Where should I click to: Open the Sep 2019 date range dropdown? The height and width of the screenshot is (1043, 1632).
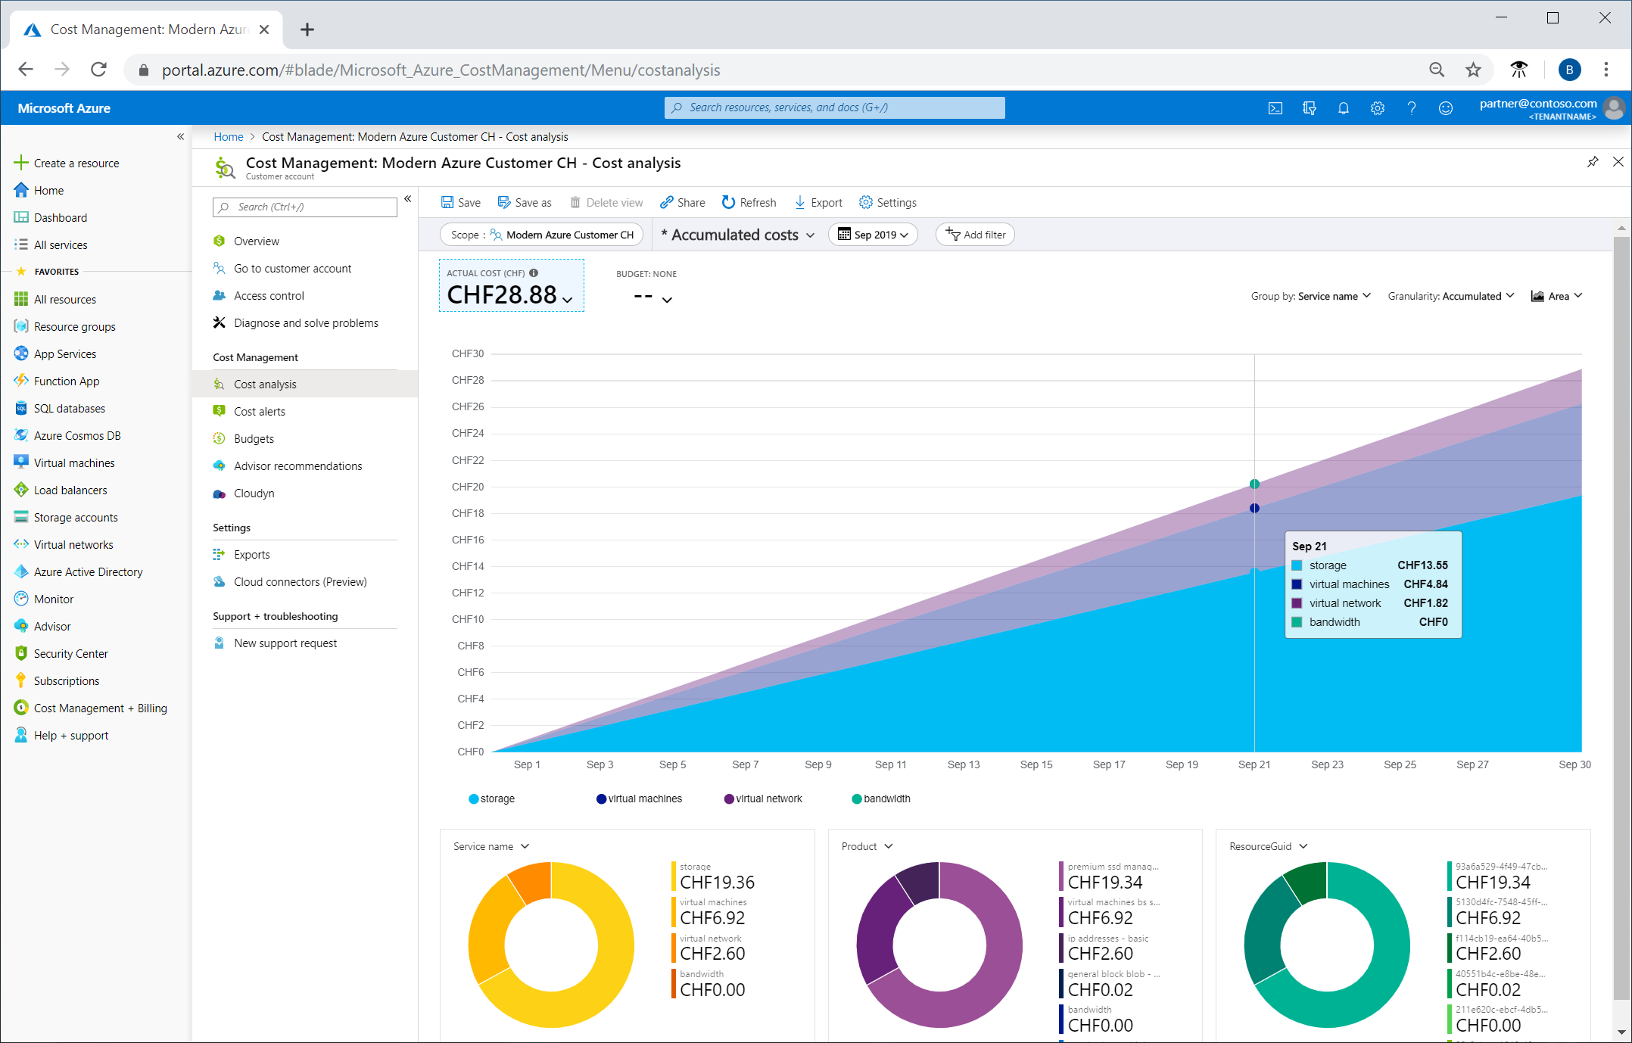click(x=873, y=235)
